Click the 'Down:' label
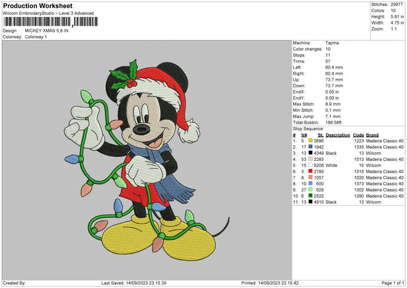 [x=299, y=86]
